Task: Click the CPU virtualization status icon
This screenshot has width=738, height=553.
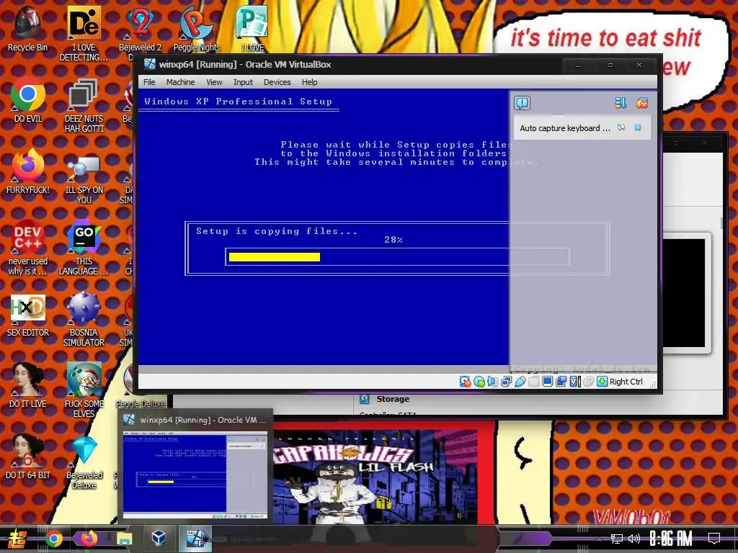Action: (x=574, y=382)
